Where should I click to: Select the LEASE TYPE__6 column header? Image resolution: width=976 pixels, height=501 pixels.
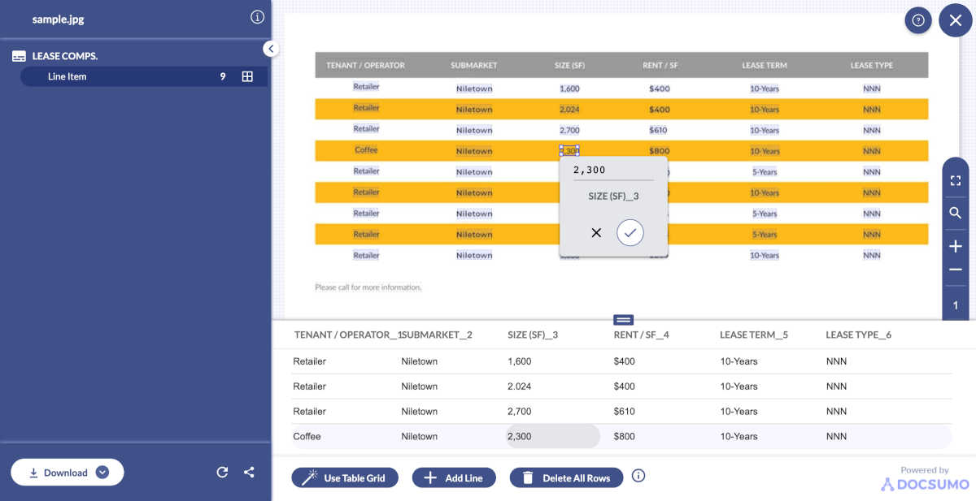pyautogui.click(x=858, y=335)
